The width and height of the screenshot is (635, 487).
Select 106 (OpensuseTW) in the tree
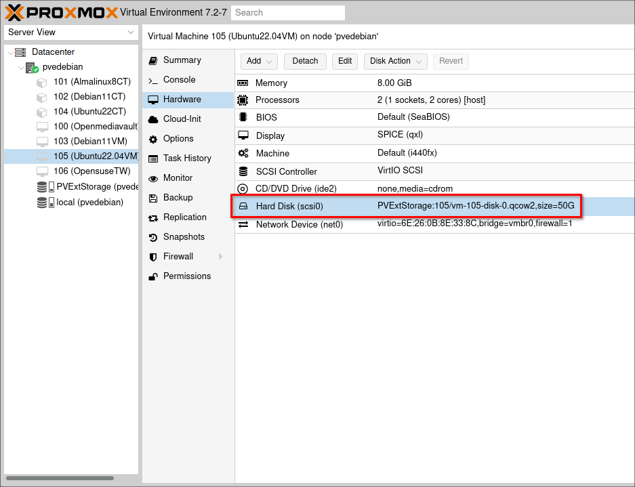click(71, 171)
